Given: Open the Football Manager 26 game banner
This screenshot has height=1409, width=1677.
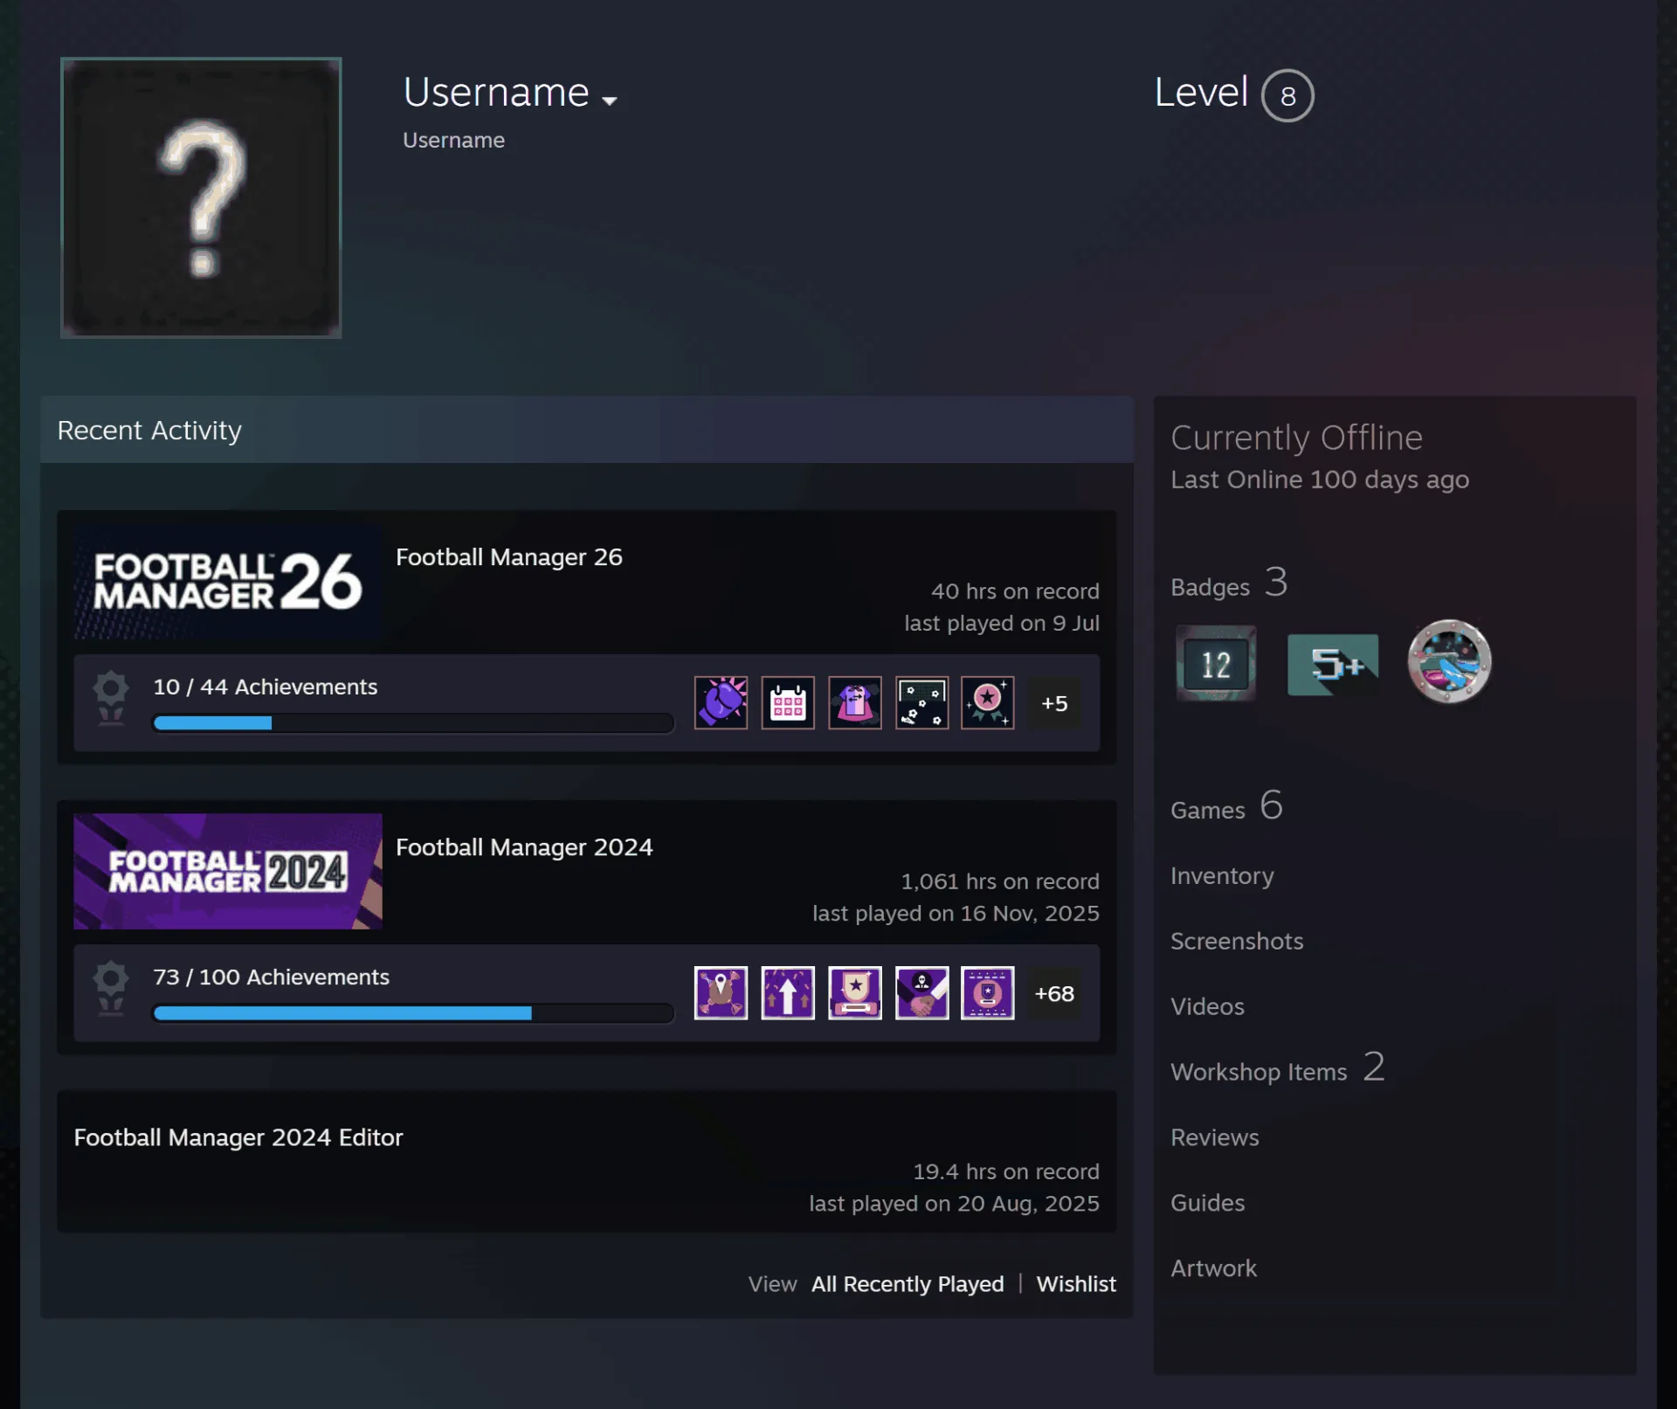Looking at the screenshot, I should 228,581.
